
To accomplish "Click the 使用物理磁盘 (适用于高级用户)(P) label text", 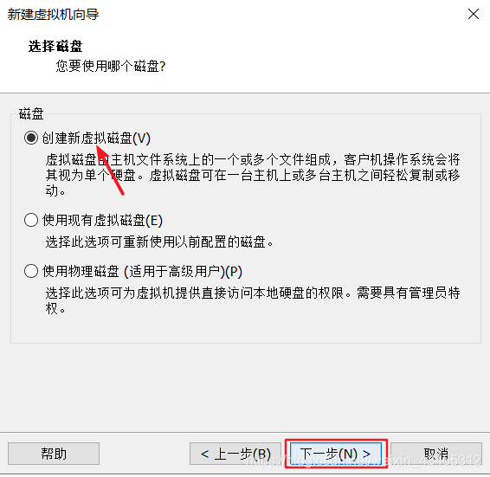I will [x=142, y=271].
